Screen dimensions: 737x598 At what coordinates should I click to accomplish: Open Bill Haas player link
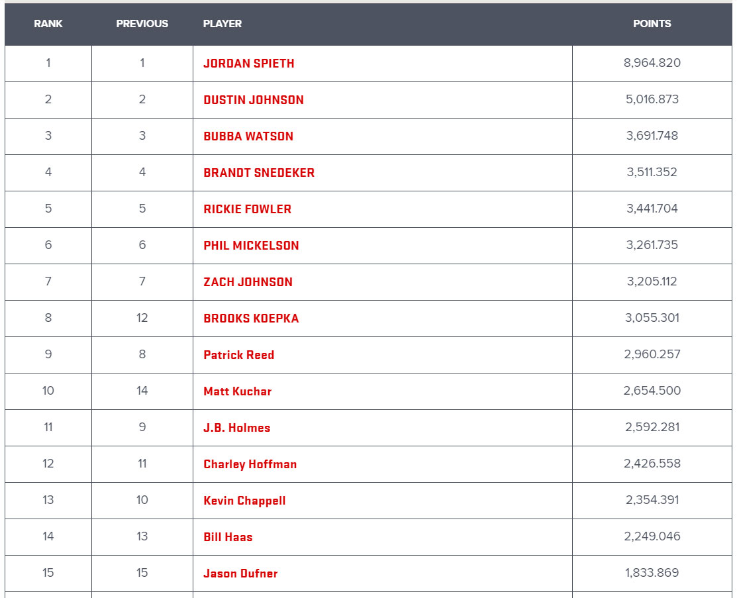point(228,537)
